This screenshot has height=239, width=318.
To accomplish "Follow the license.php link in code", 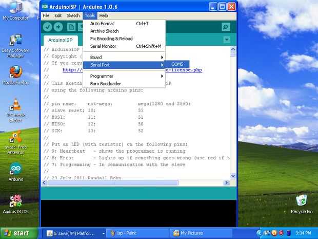I will pyautogui.click(x=184, y=70).
